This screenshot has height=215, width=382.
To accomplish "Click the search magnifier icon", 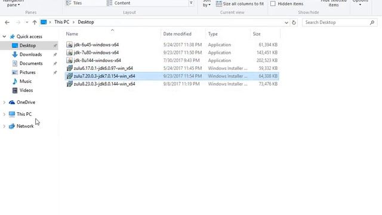I will [372, 23].
